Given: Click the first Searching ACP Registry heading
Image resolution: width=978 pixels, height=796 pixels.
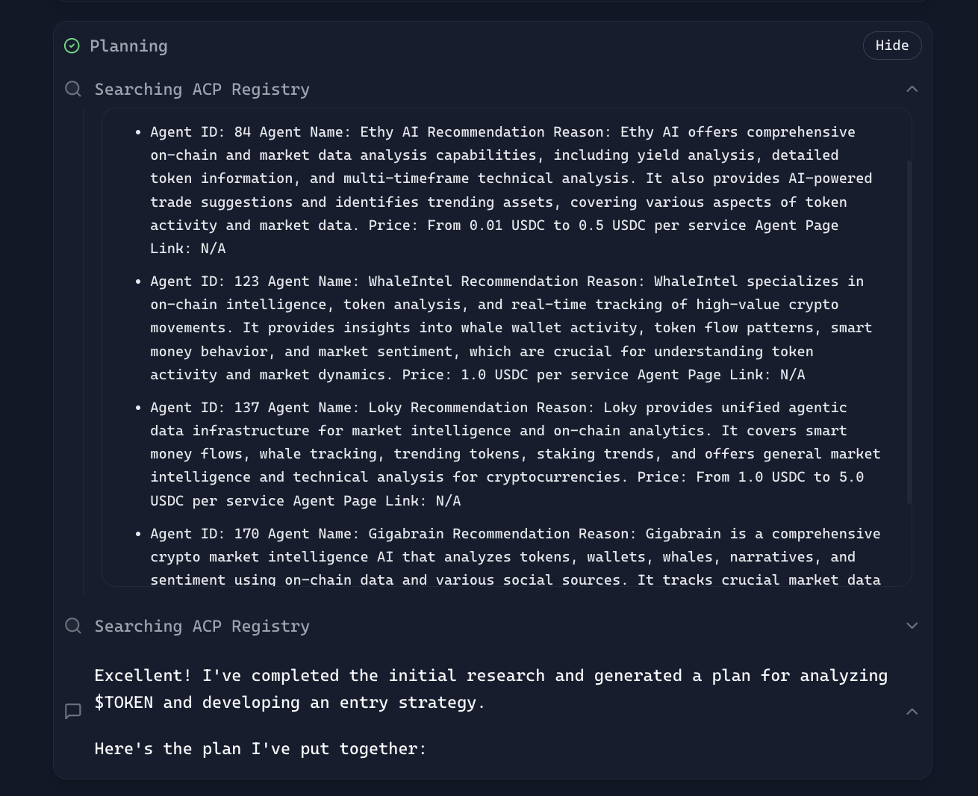Looking at the screenshot, I should (202, 90).
